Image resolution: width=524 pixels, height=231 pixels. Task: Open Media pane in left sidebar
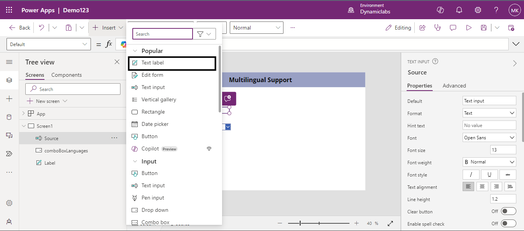click(9, 135)
